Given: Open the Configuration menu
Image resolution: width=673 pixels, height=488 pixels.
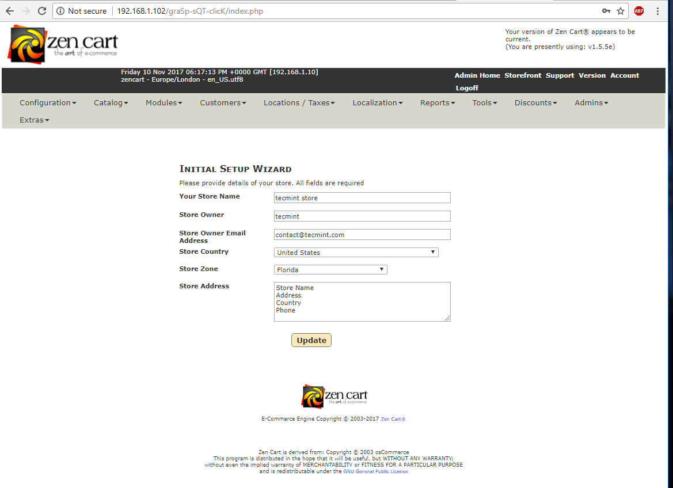Looking at the screenshot, I should pyautogui.click(x=48, y=102).
